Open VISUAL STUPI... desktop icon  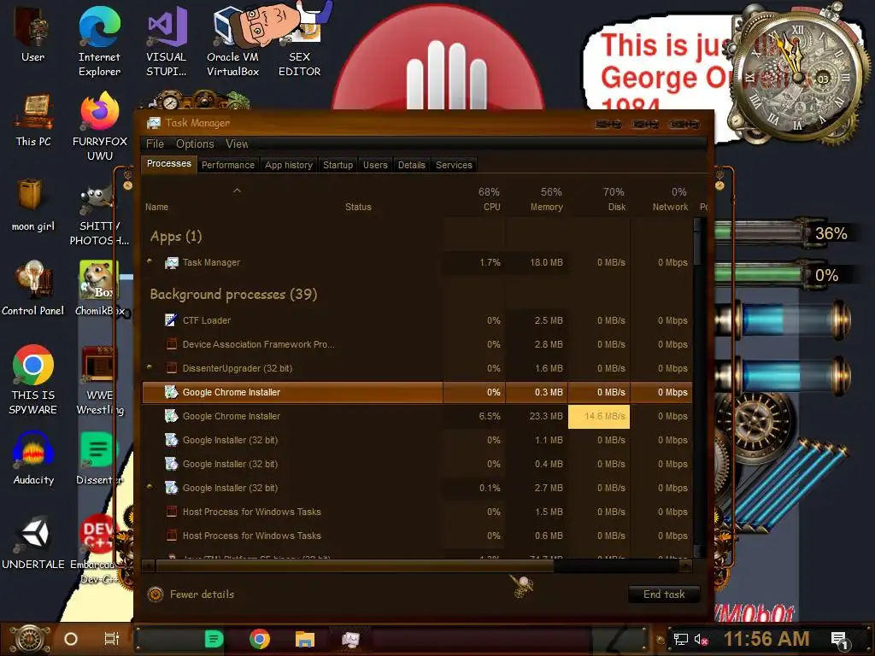(167, 42)
